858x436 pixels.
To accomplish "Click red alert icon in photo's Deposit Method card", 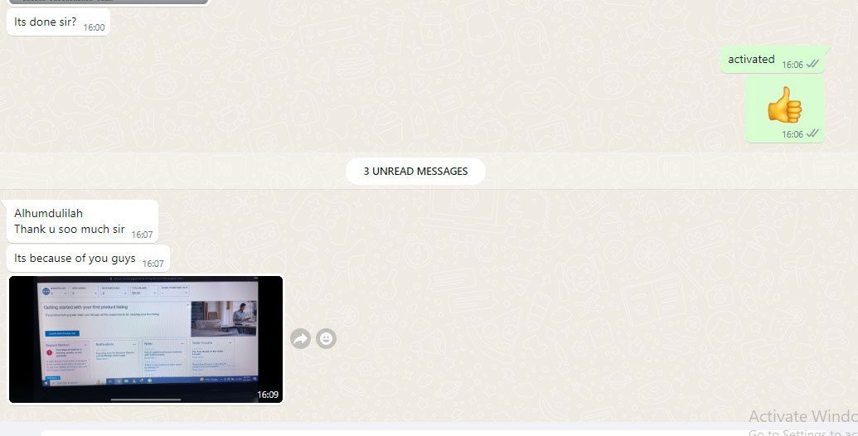I will 50,351.
